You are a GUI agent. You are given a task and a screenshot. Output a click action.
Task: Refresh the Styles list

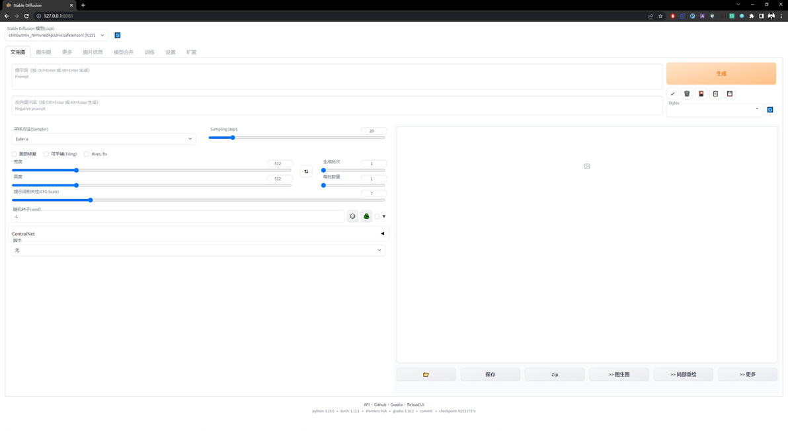(x=770, y=110)
